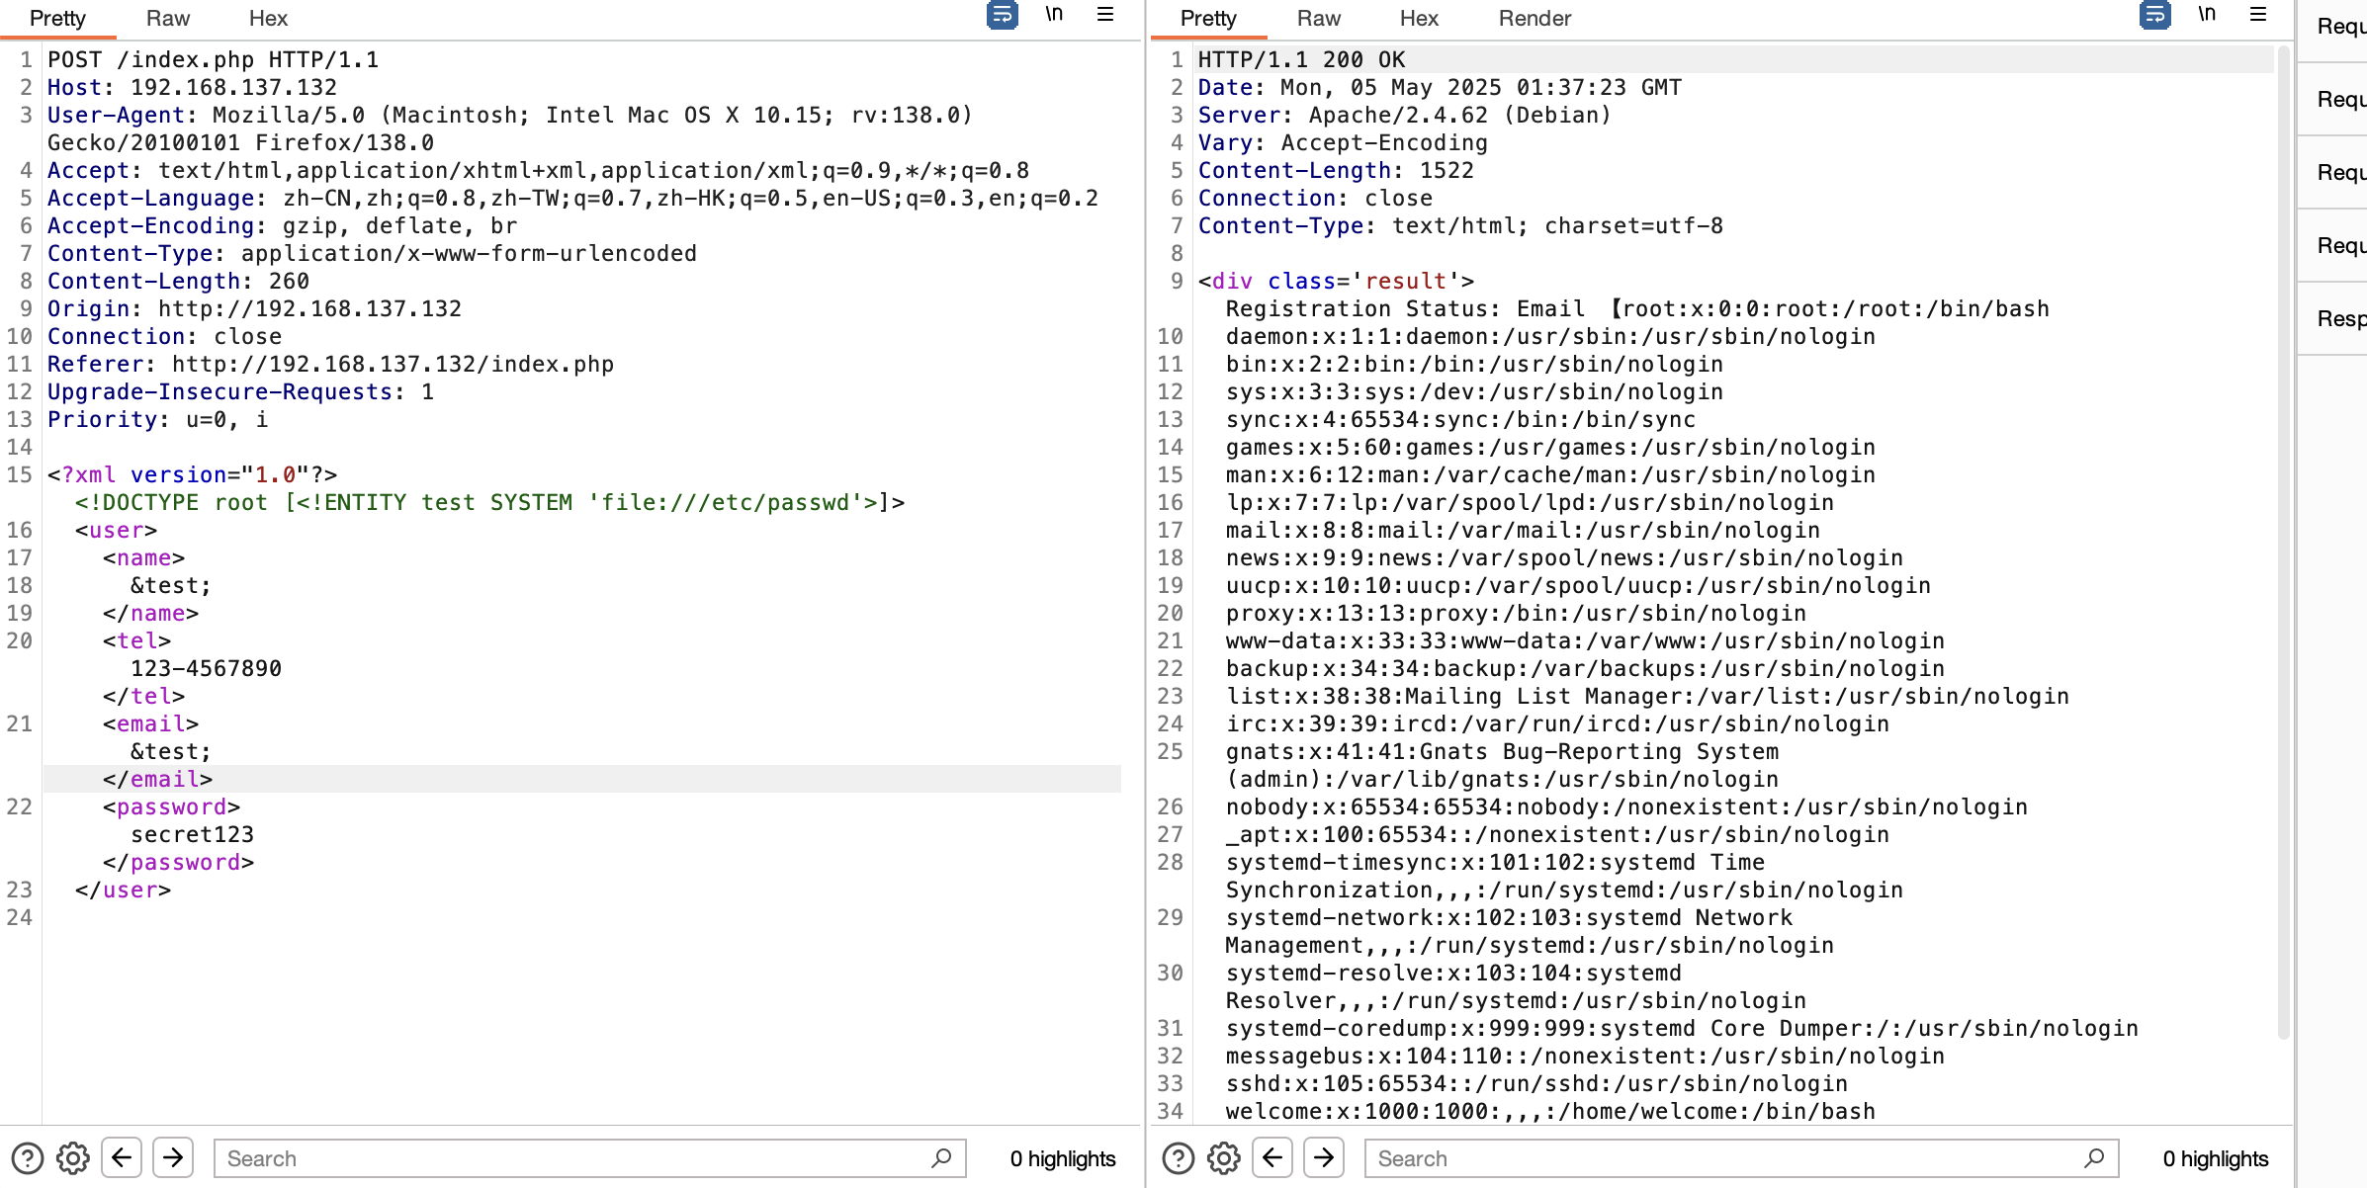2367x1188 pixels.
Task: Click the response pane vertical scrollbar
Action: 2283,544
